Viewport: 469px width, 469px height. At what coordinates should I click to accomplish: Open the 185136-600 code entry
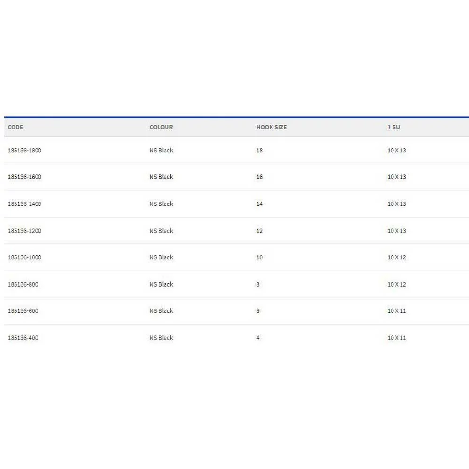point(23,311)
